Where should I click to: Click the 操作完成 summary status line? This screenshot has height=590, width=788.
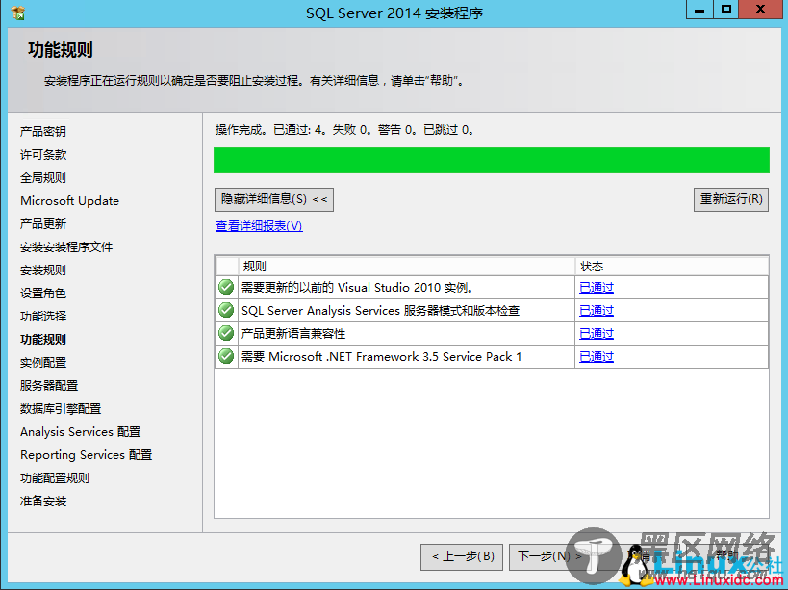(x=344, y=130)
